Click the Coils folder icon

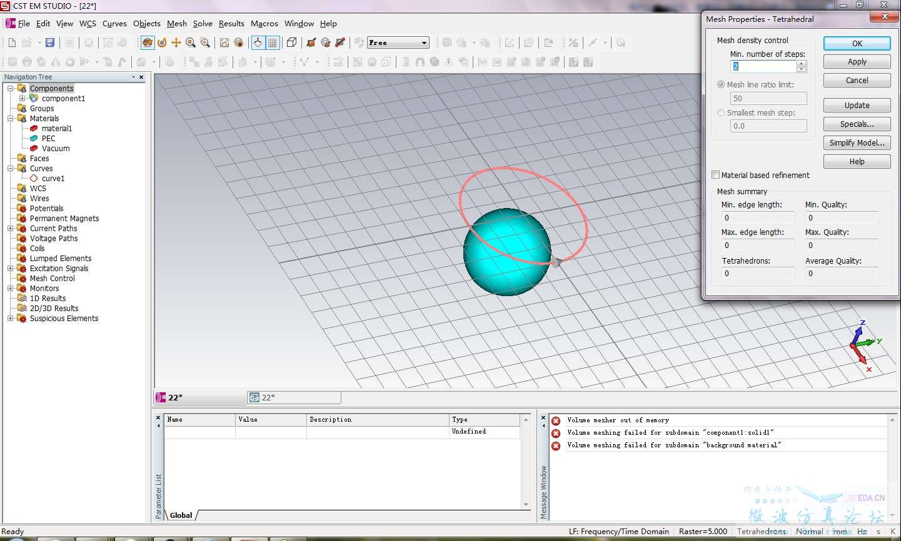point(22,248)
